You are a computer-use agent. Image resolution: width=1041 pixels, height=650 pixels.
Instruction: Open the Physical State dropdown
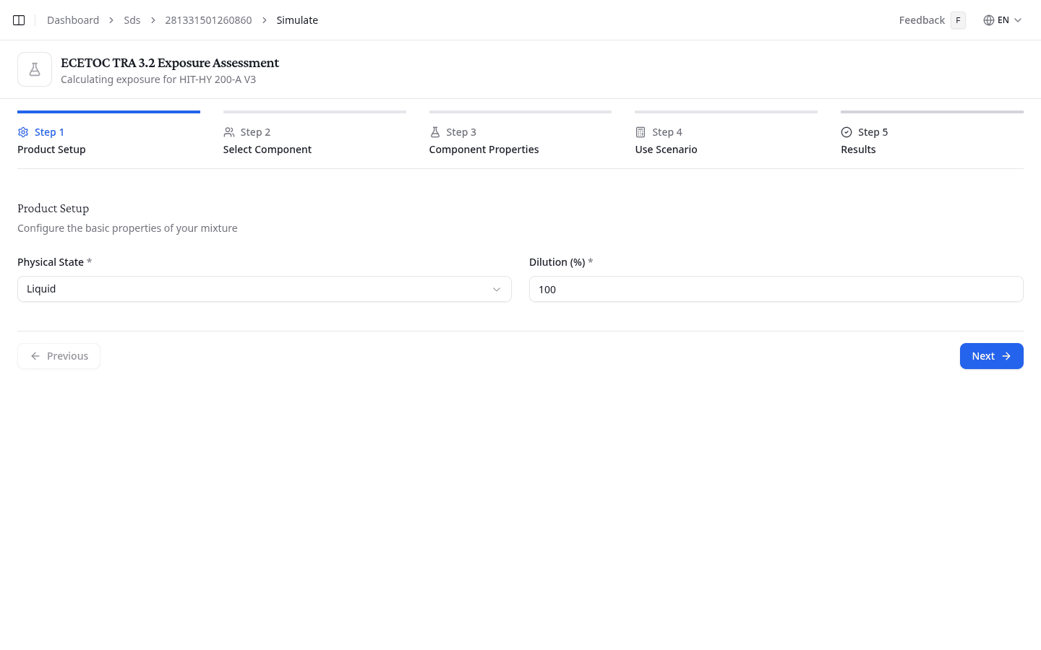[x=264, y=289]
